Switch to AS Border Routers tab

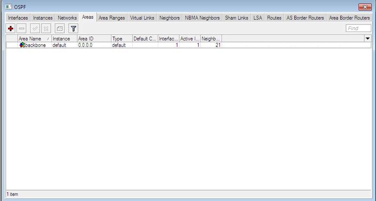click(x=305, y=18)
